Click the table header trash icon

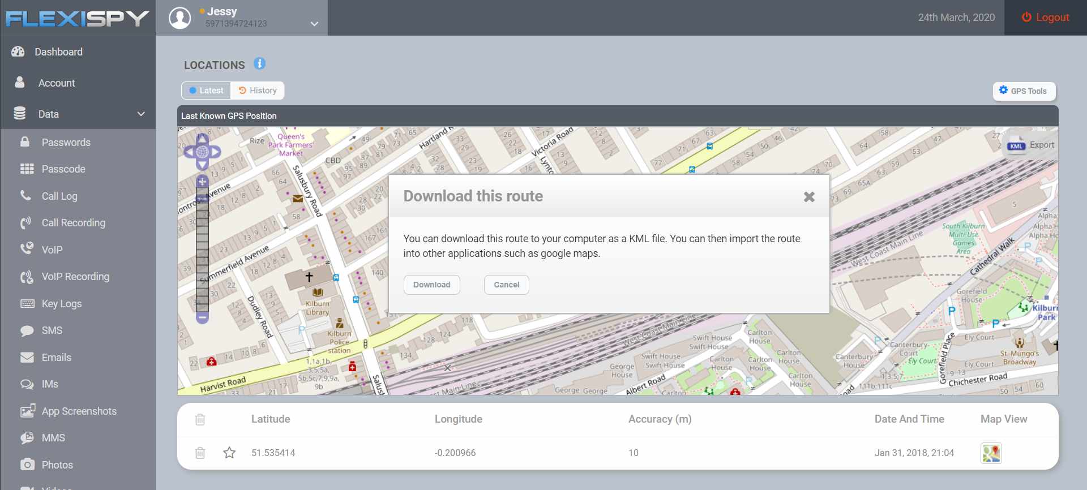tap(200, 419)
